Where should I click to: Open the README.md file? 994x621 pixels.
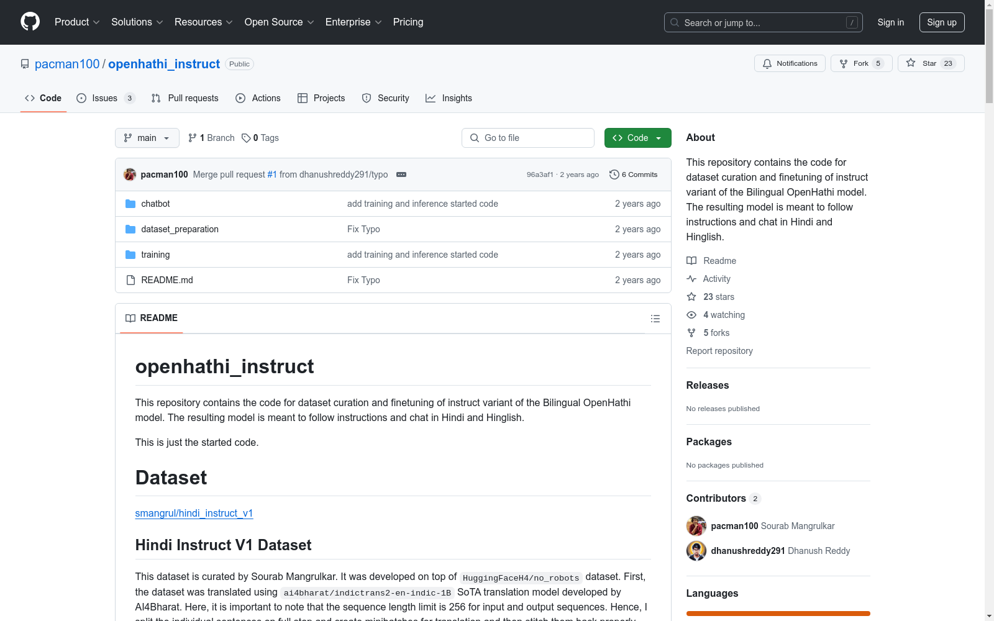pos(167,280)
